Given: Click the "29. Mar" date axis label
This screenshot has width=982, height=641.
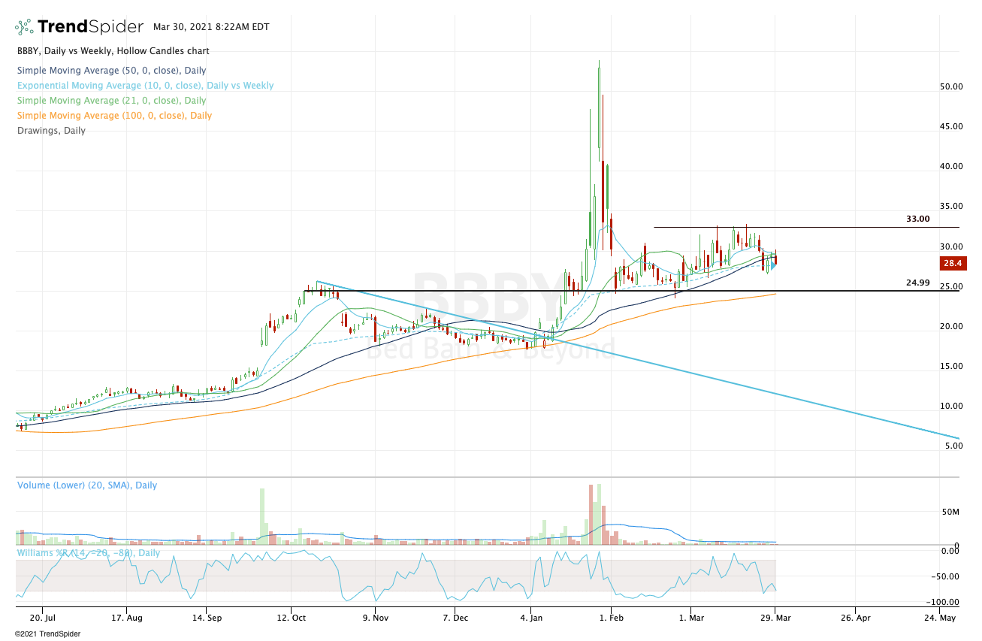Looking at the screenshot, I should (774, 618).
